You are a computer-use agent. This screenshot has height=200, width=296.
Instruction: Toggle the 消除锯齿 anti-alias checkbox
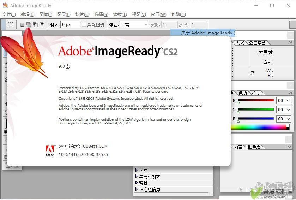point(84,24)
